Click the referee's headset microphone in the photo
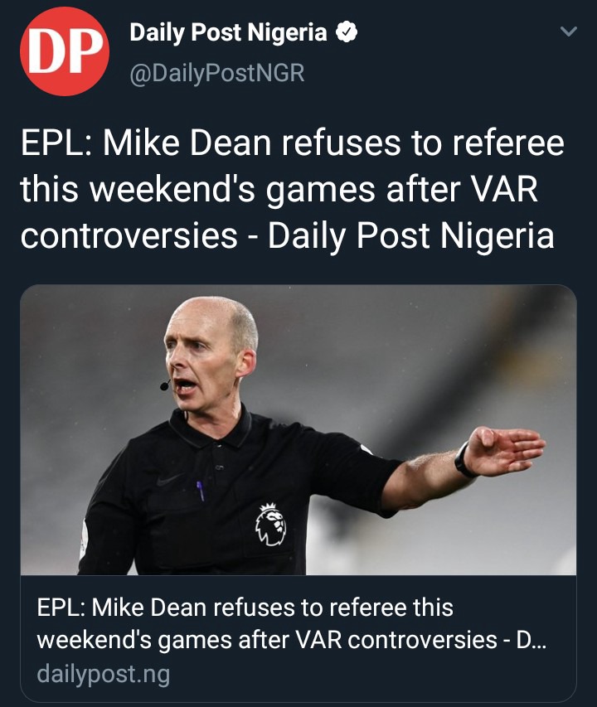This screenshot has width=597, height=707. pos(165,385)
